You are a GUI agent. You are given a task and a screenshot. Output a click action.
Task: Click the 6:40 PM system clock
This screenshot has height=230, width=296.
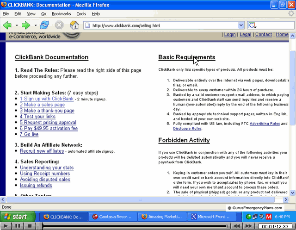(x=283, y=217)
